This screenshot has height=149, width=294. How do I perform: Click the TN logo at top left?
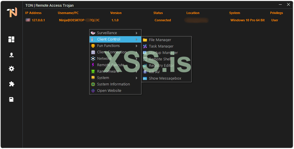(x=12, y=12)
